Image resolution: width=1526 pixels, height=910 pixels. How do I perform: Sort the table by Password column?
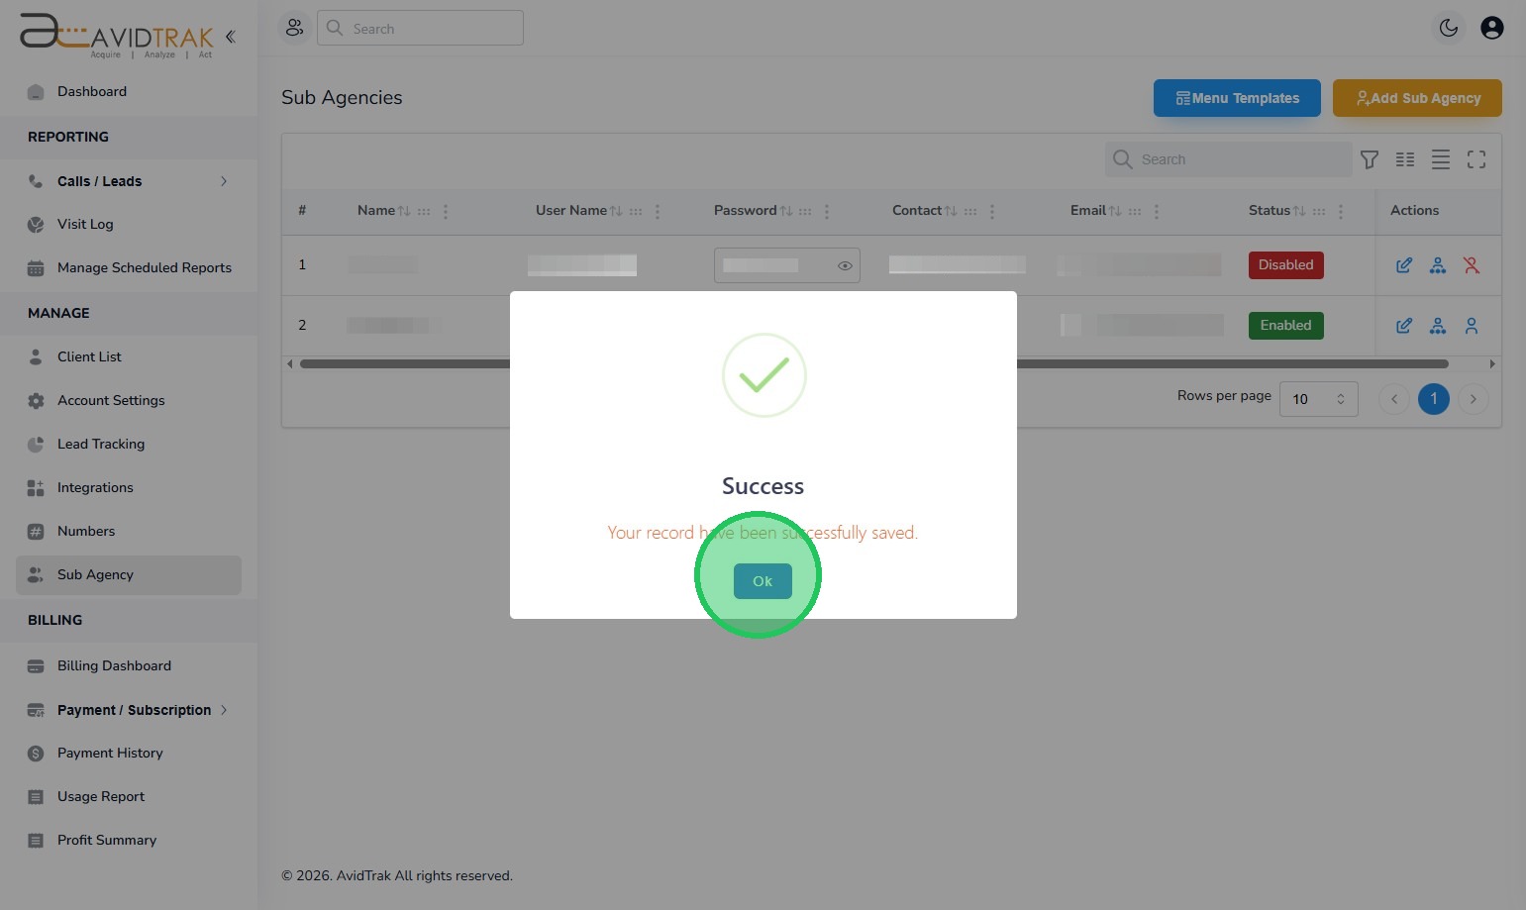[786, 211]
